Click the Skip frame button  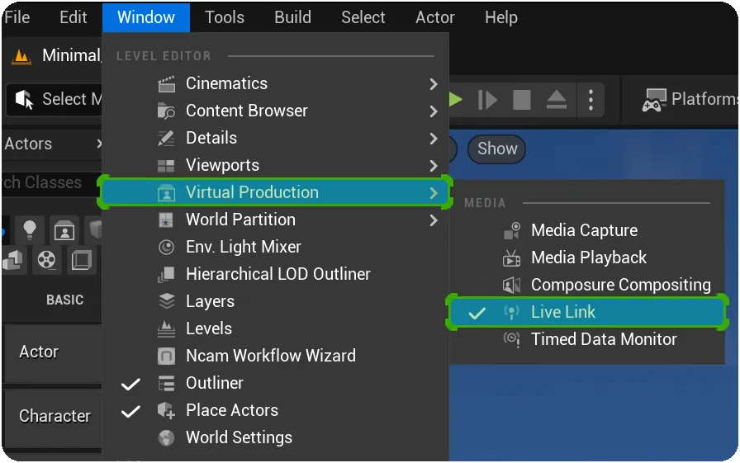click(x=487, y=100)
